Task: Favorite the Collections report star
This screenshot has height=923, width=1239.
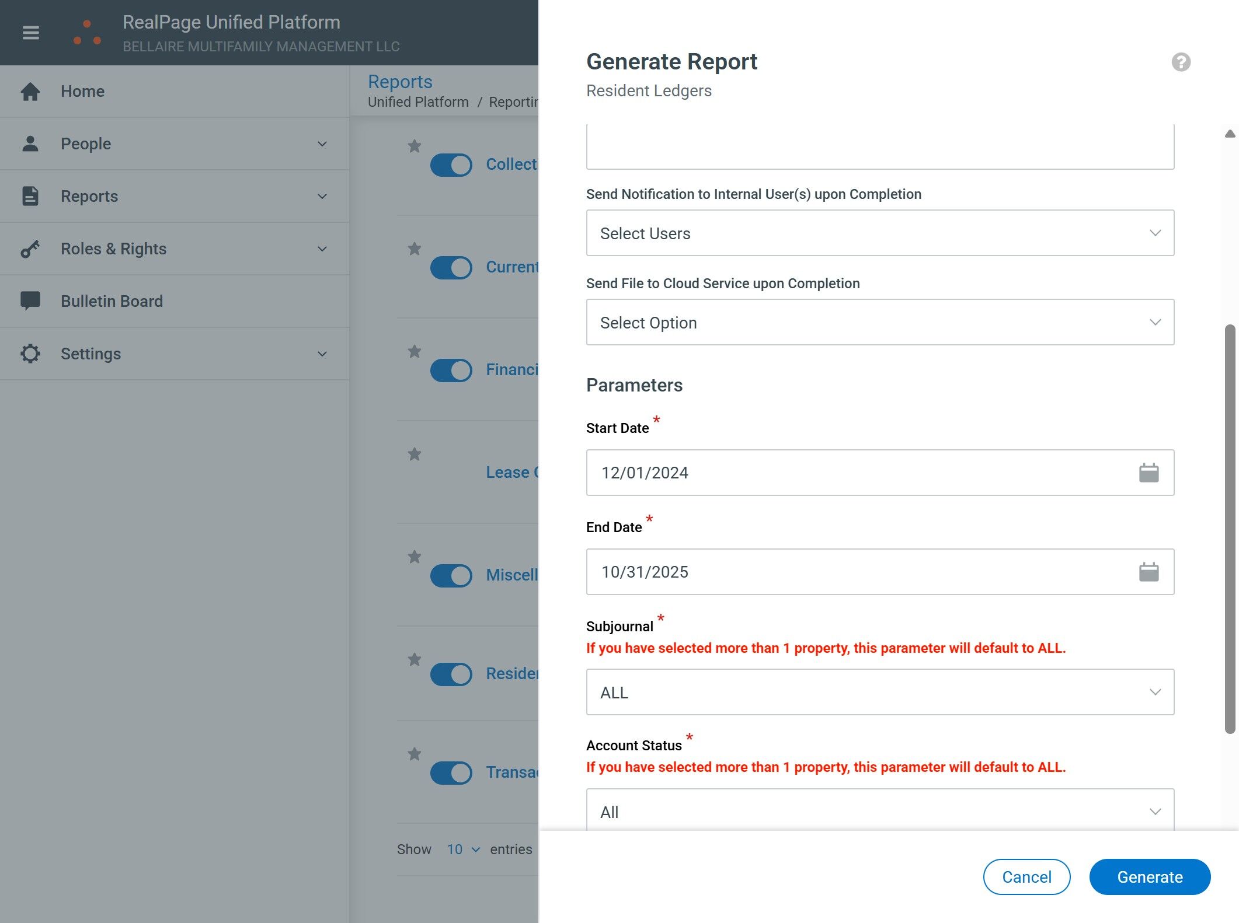Action: click(414, 146)
